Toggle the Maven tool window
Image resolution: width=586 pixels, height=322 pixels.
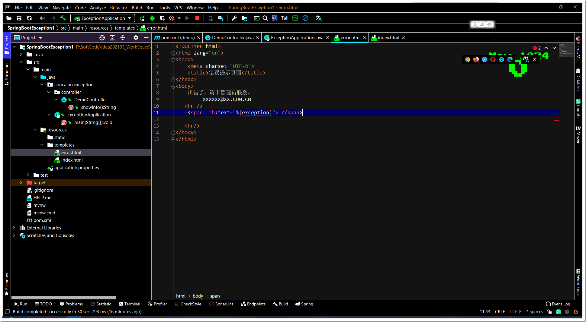578,135
